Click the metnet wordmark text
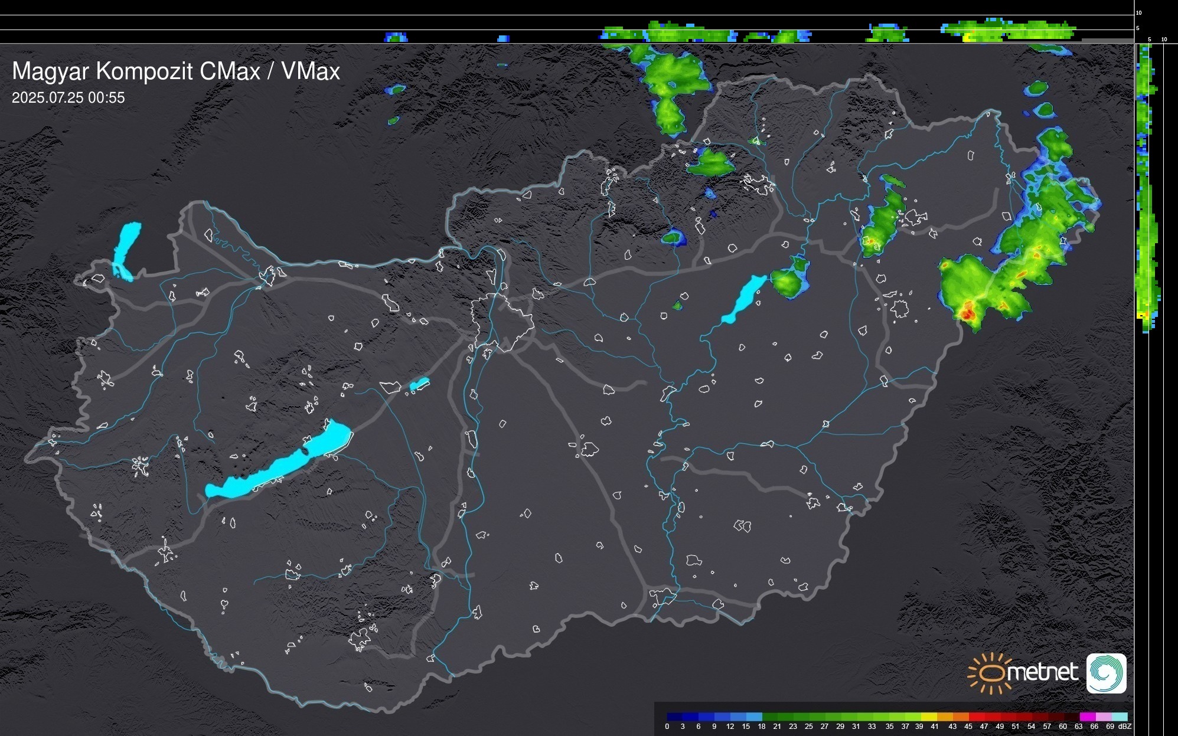 click(1042, 672)
